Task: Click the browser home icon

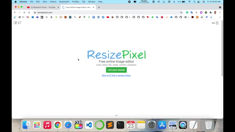Action: (x=29, y=12)
